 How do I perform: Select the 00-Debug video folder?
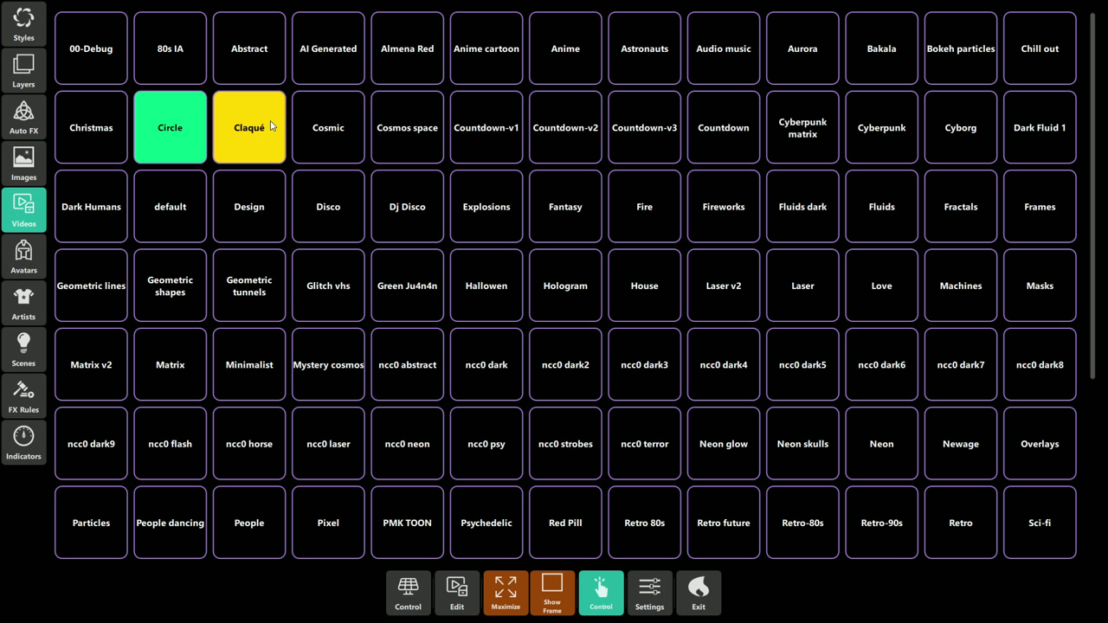point(91,48)
